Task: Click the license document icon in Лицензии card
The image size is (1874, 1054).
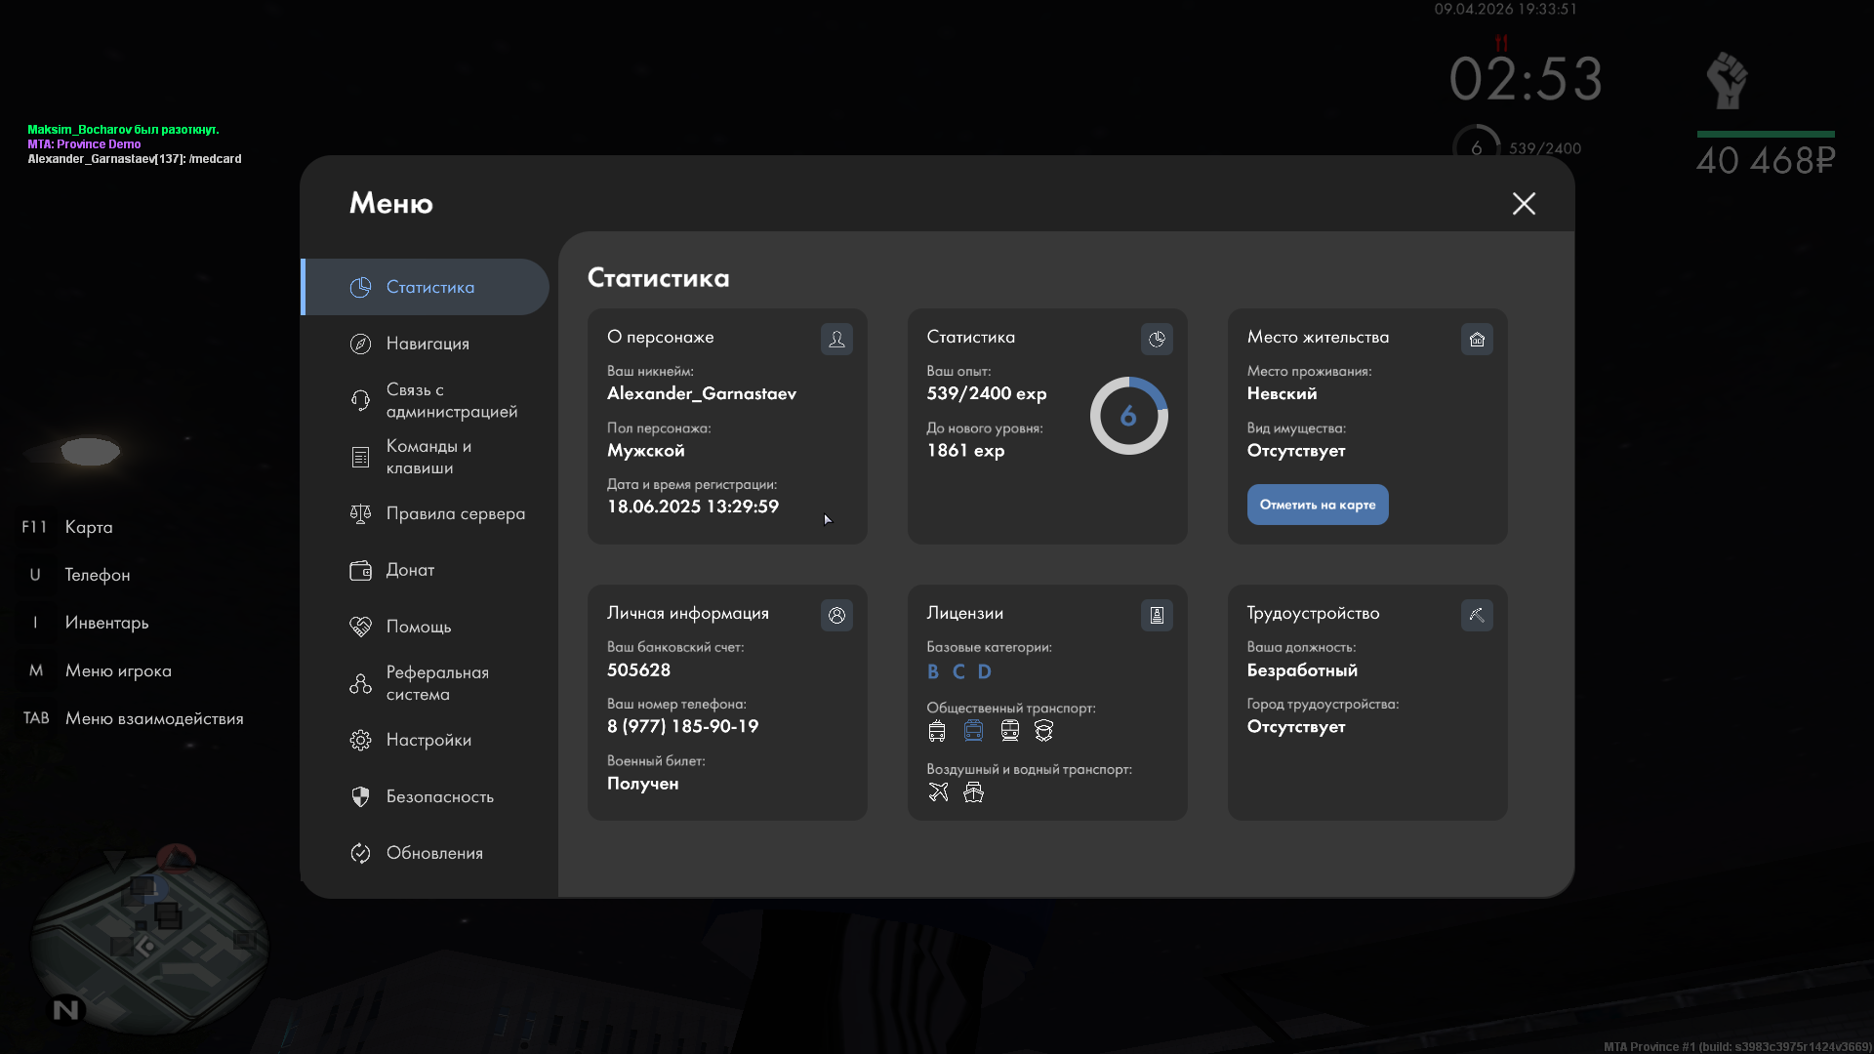Action: pyautogui.click(x=1157, y=615)
